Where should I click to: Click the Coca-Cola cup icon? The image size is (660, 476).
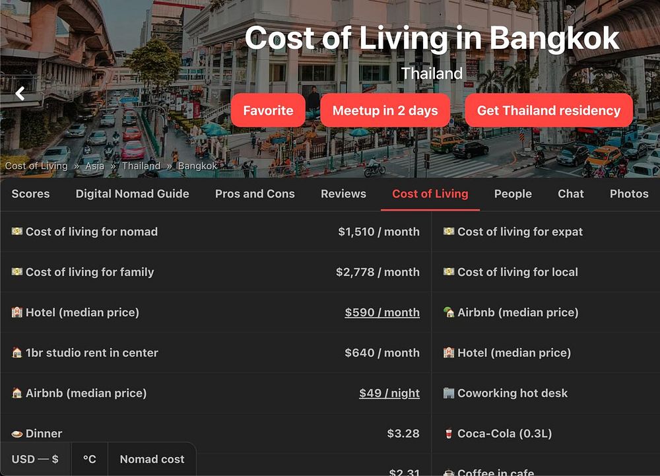point(449,433)
